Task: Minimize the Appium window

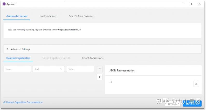Action: (x=182, y=4)
